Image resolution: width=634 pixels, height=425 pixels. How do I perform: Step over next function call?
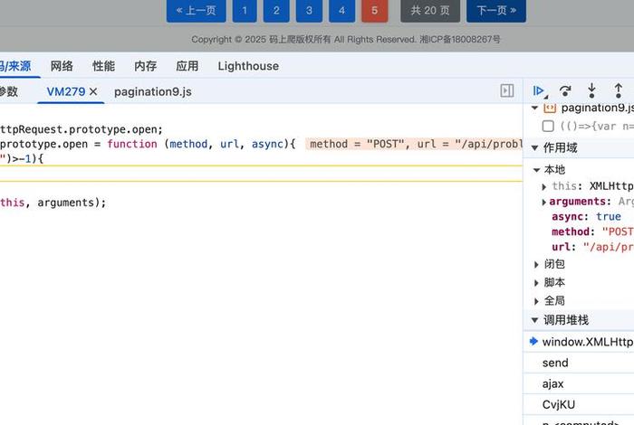pos(565,90)
